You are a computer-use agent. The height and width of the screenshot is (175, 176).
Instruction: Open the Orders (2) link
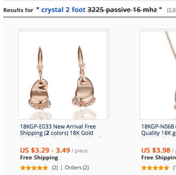pos(77,168)
